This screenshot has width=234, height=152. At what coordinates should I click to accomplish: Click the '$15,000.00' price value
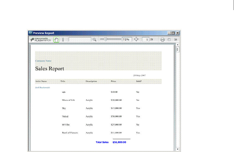(116, 108)
